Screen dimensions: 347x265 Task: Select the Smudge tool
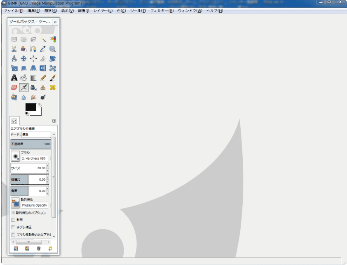33,97
